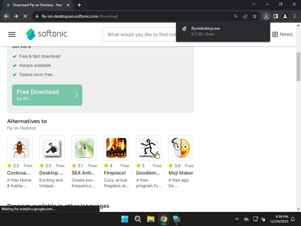Close the Download Fly on Desktop tab
This screenshot has height=226, width=301.
click(x=68, y=5)
